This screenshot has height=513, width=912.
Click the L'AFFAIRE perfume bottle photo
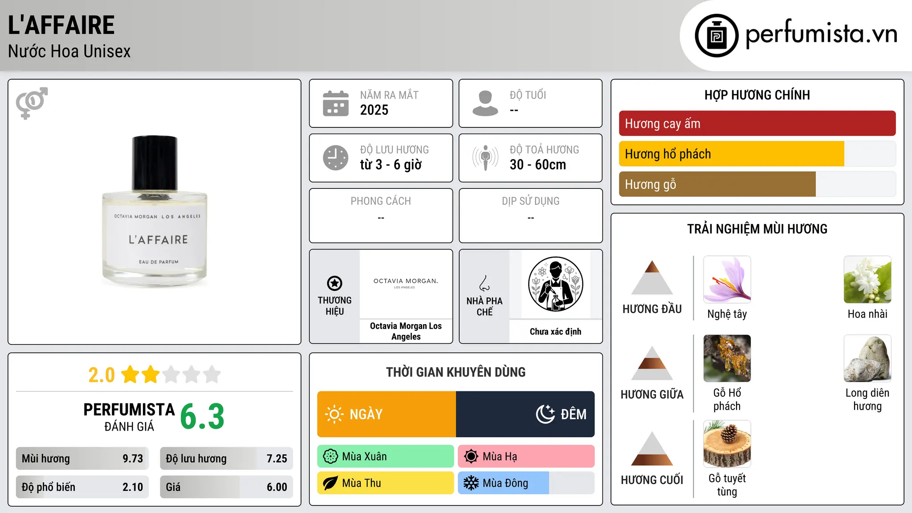pos(155,211)
